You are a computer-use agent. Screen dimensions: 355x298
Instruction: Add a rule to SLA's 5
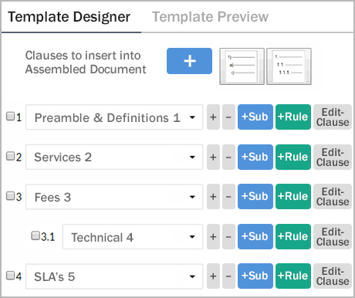click(293, 276)
